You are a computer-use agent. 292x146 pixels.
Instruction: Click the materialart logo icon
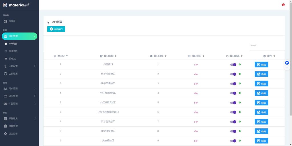[x=5, y=5]
